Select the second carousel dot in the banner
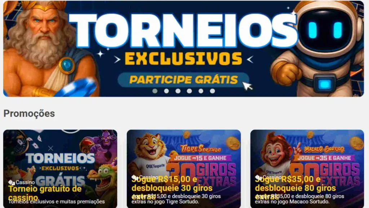The width and height of the screenshot is (369, 208). [x=166, y=91]
